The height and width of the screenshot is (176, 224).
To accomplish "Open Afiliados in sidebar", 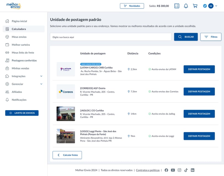I will (17, 92).
